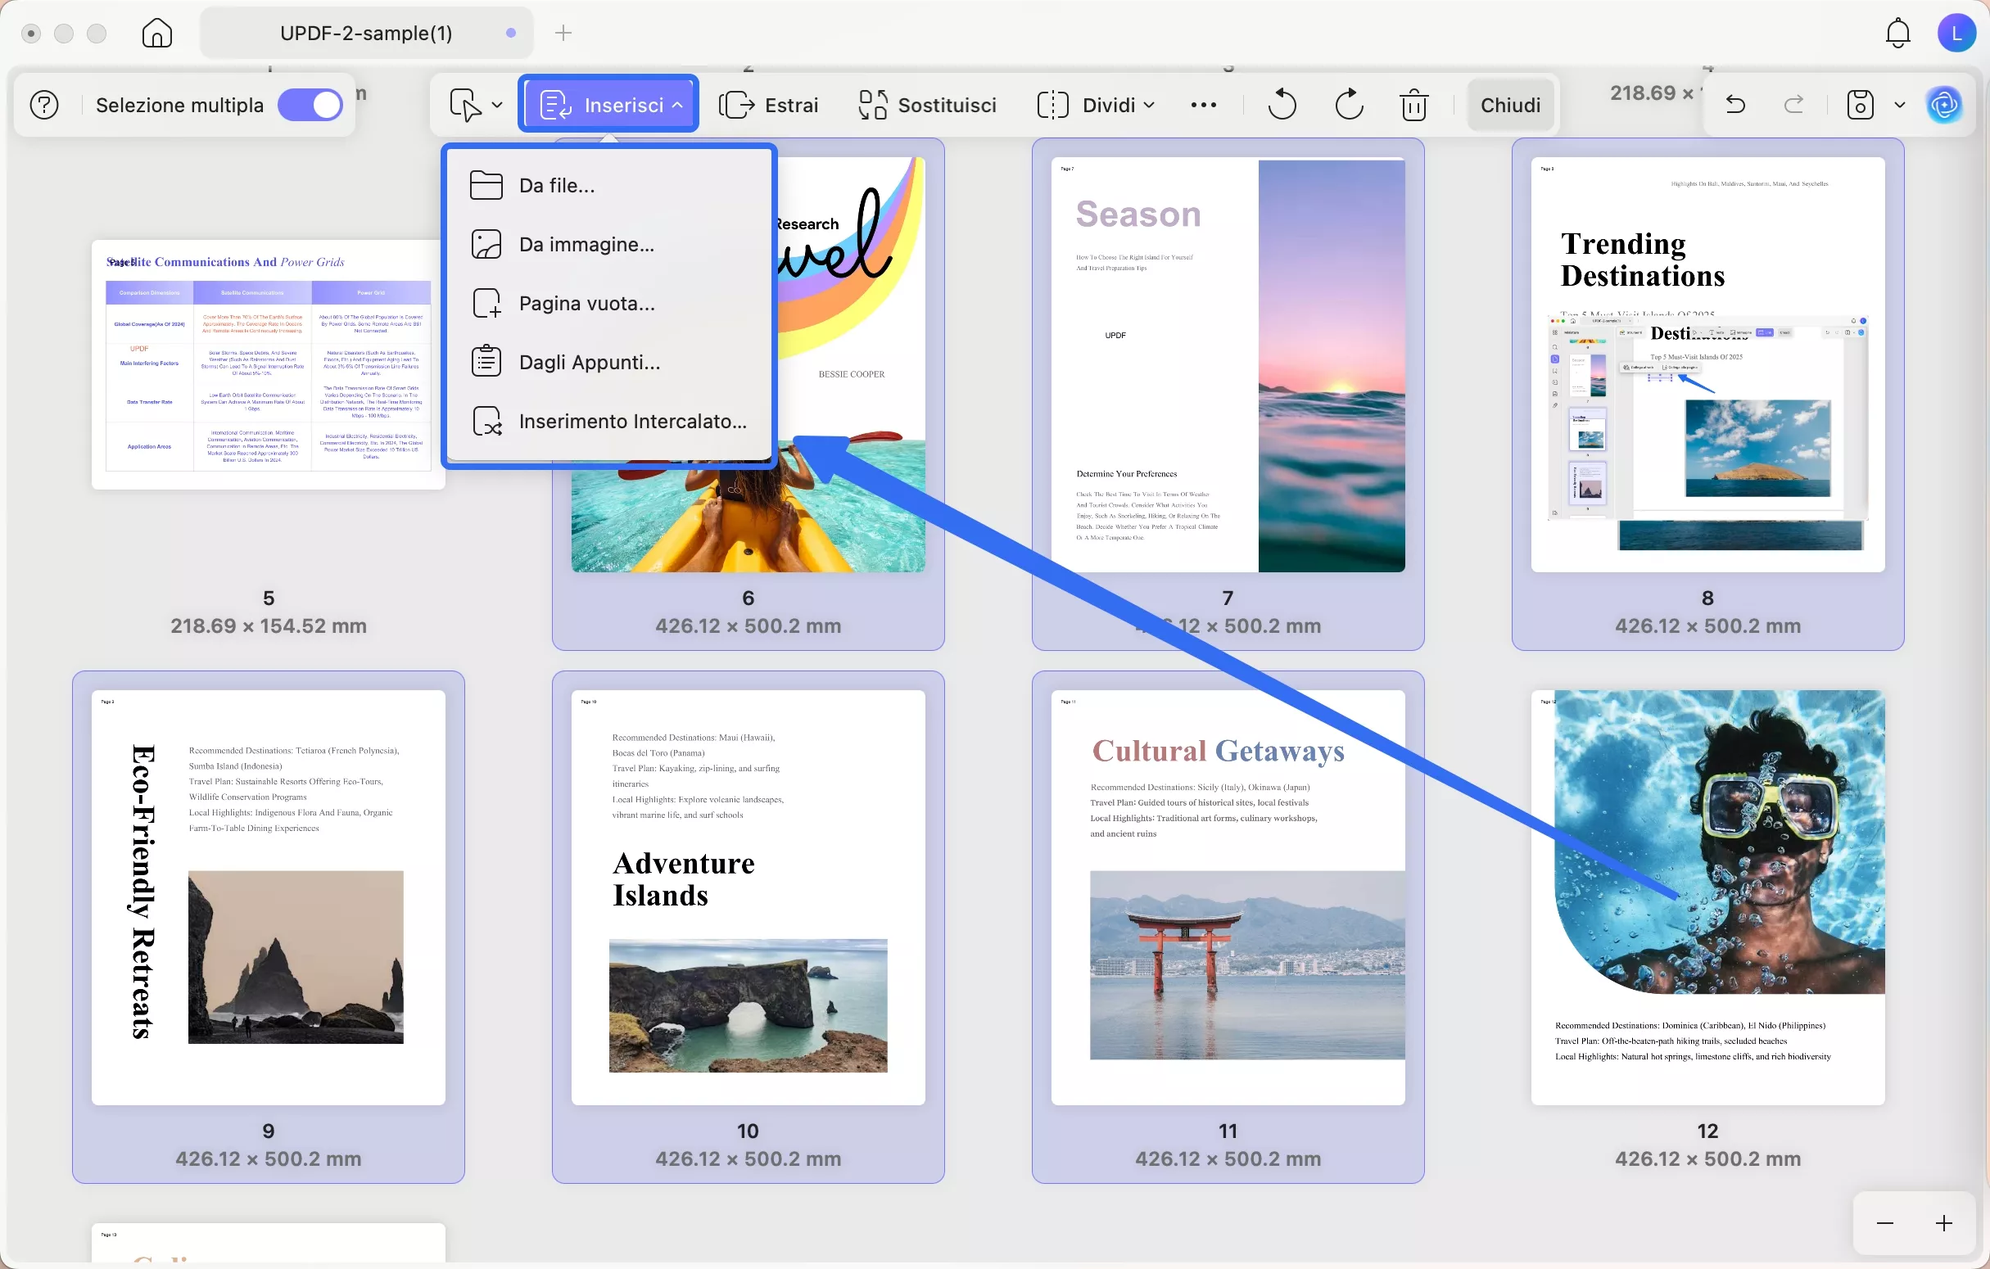This screenshot has height=1269, width=1990.
Task: Zoom in thumbnails with plus button
Action: tap(1943, 1222)
